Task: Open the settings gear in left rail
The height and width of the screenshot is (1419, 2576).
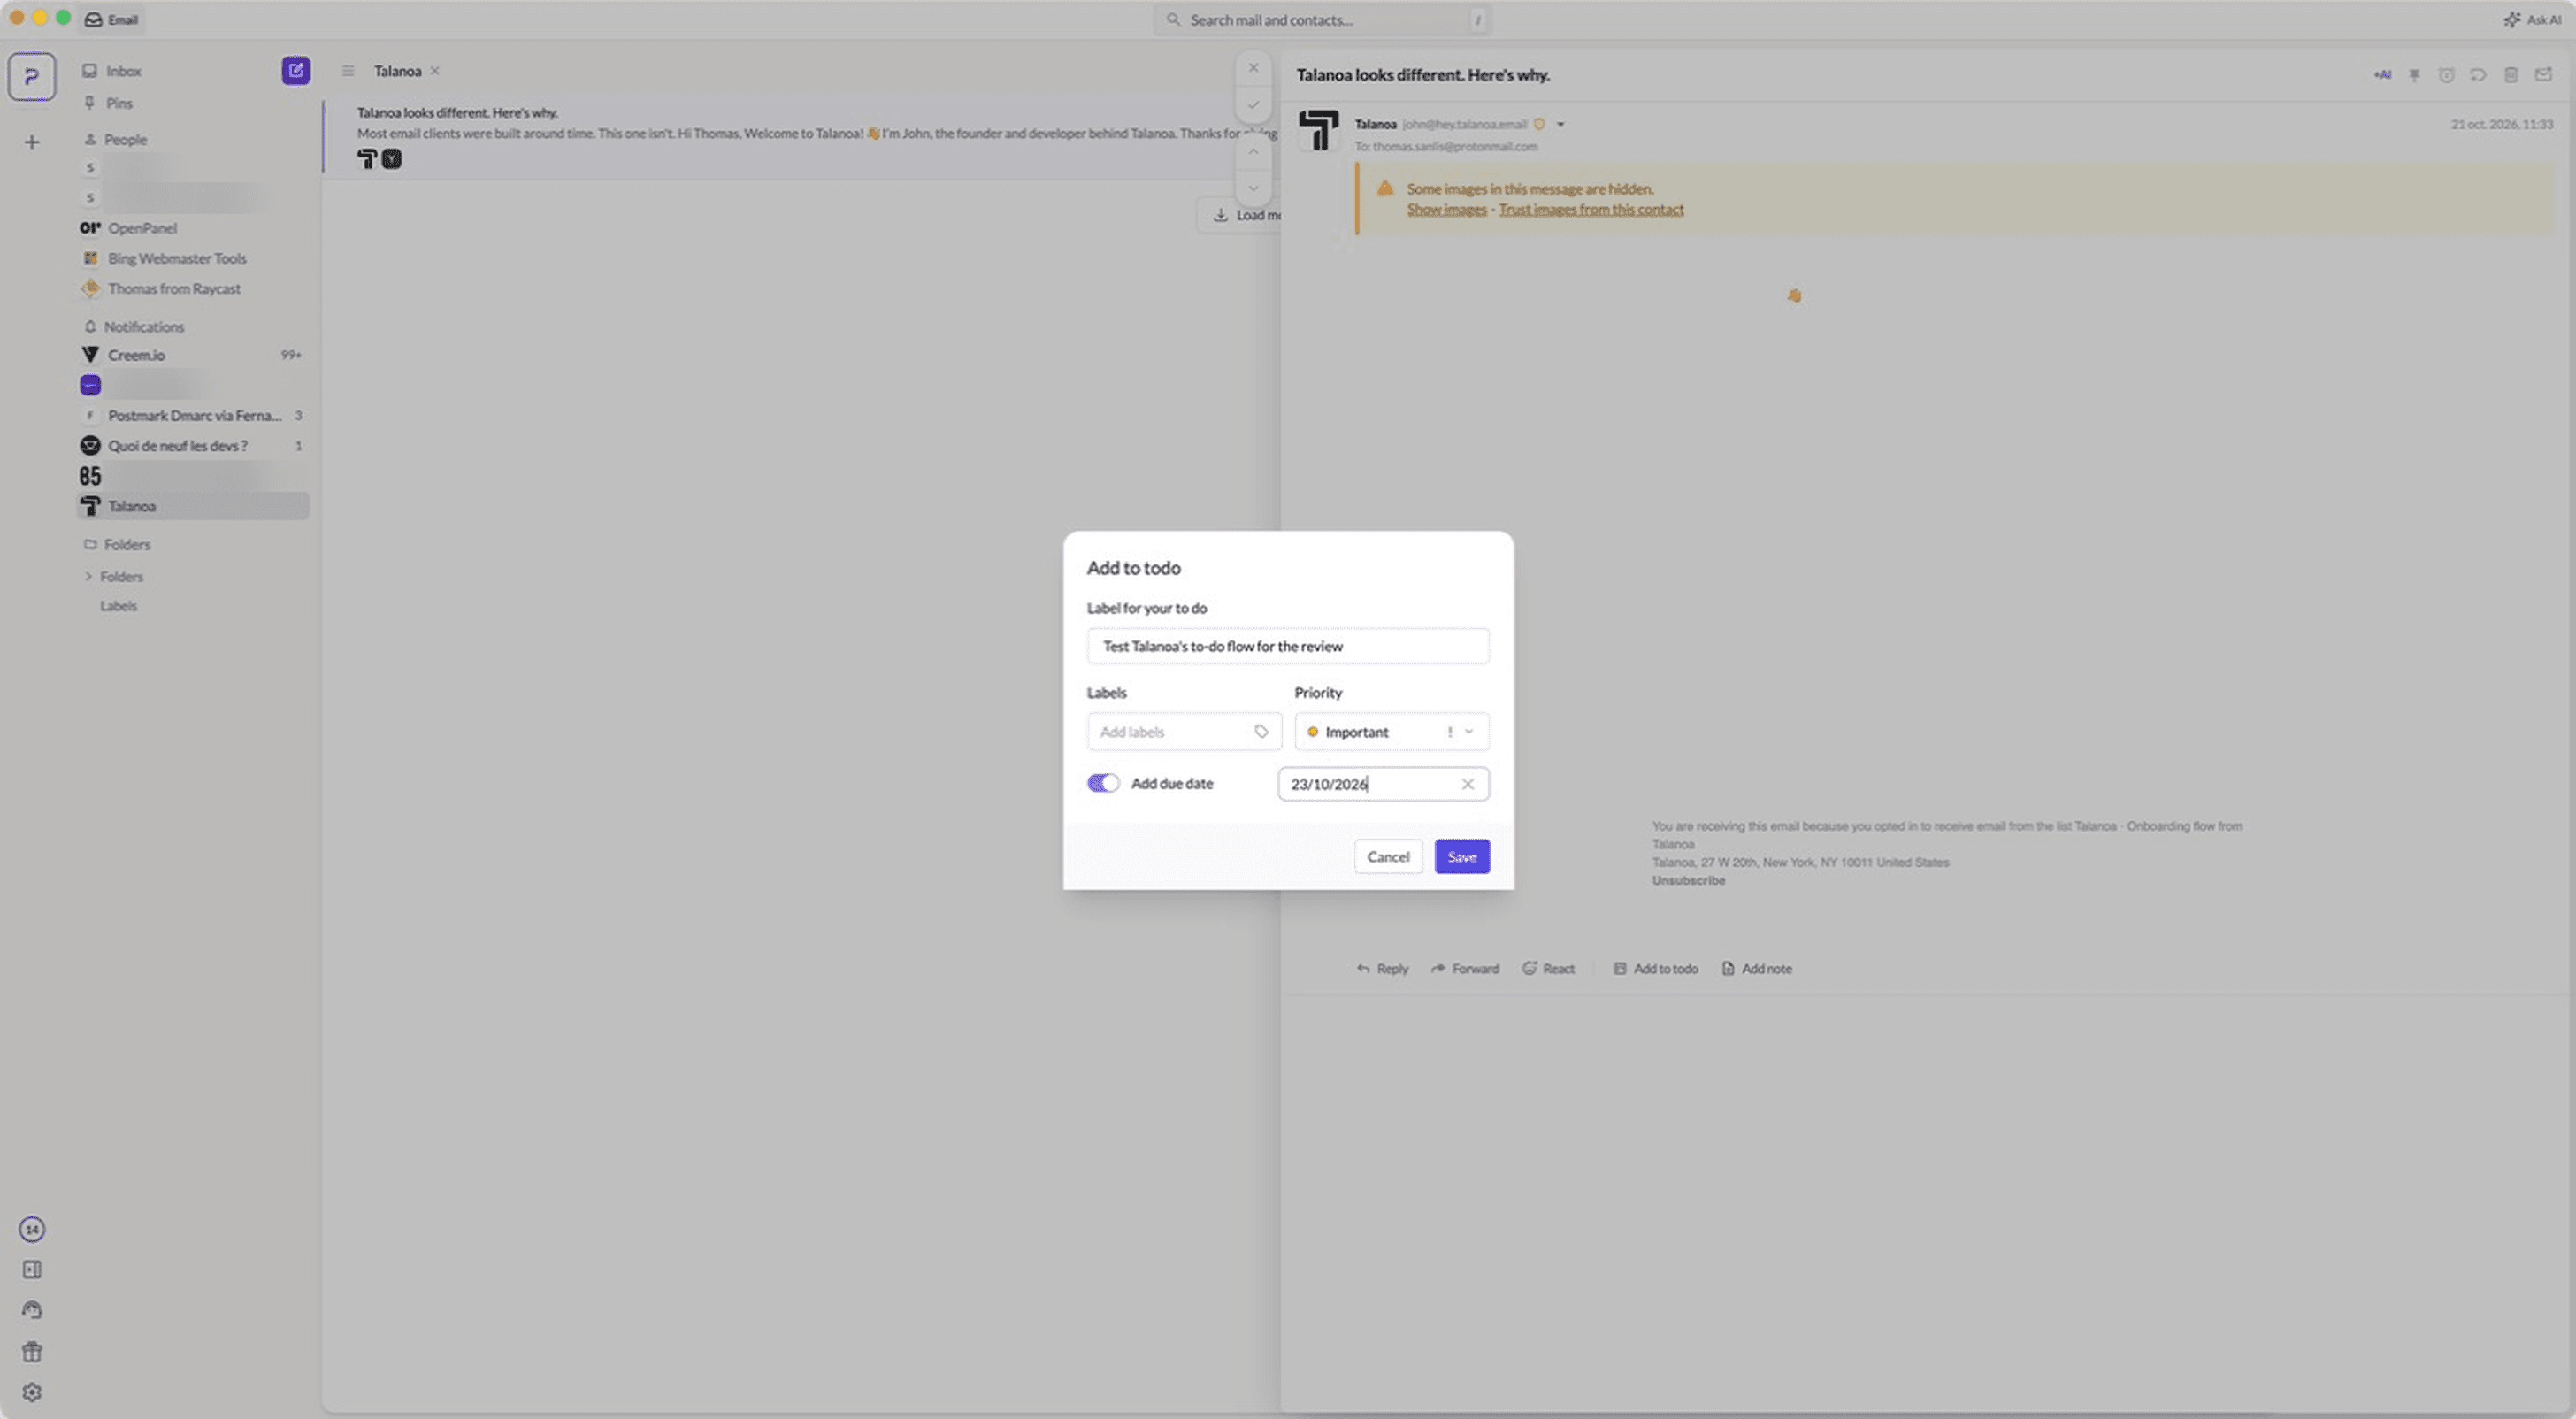Action: [32, 1392]
